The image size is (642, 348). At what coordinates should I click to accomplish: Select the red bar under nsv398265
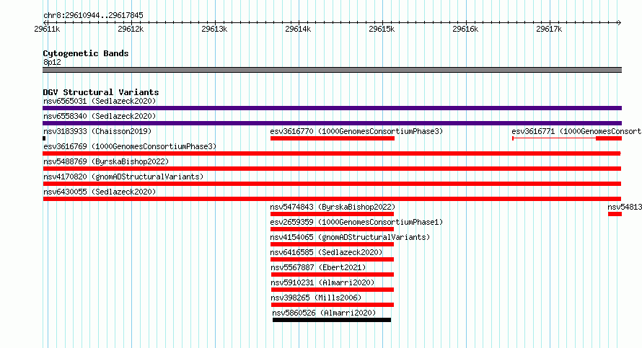333,305
